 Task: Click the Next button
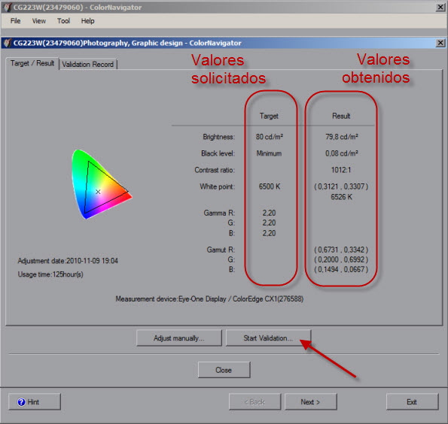pyautogui.click(x=310, y=401)
